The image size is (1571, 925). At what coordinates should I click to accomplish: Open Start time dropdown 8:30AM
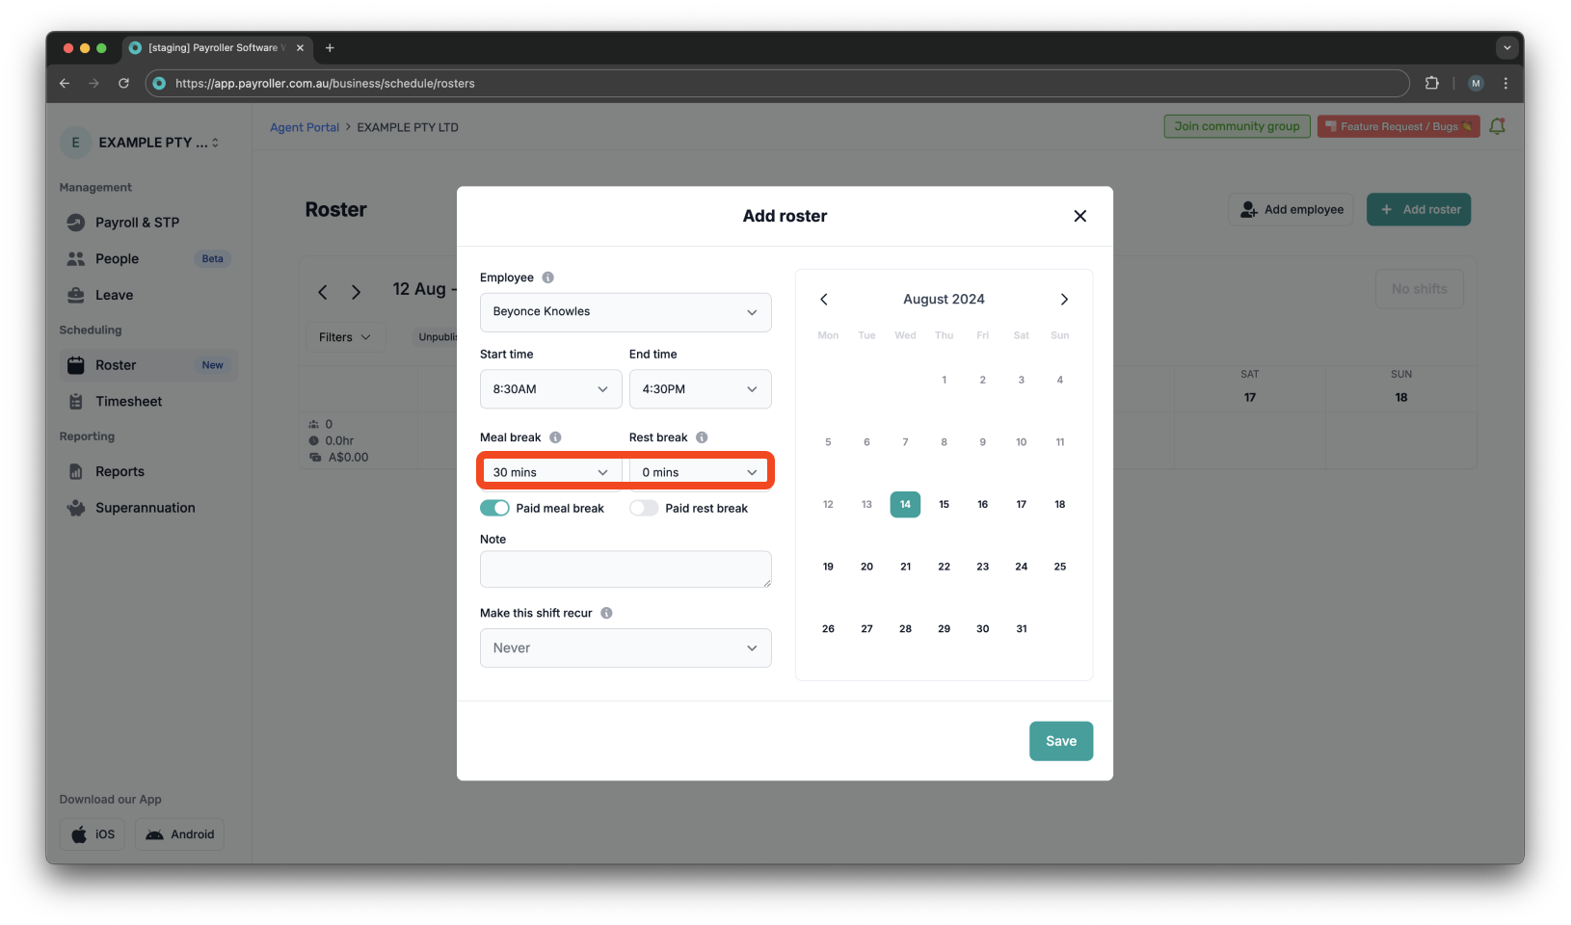551,389
